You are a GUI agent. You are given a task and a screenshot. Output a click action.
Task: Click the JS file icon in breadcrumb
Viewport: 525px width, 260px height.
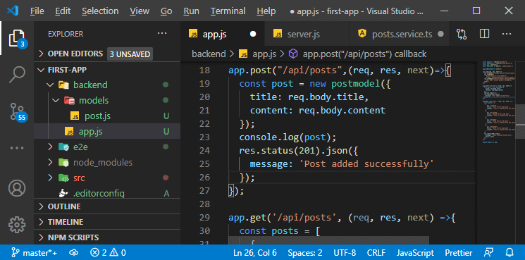pyautogui.click(x=243, y=54)
